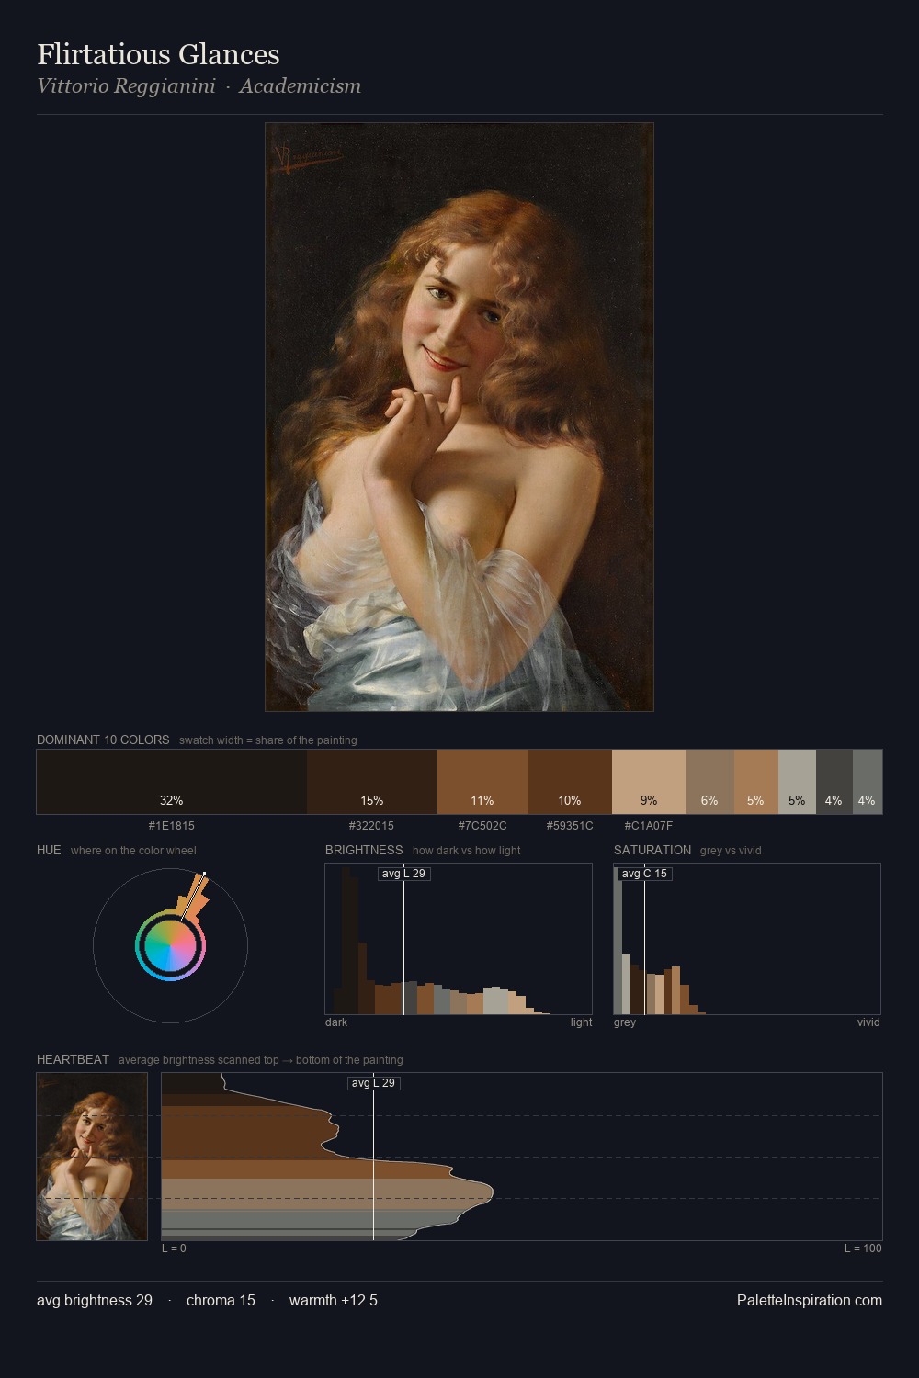This screenshot has width=919, height=1378.
Task: Click the avg C 15 label
Action: (645, 874)
